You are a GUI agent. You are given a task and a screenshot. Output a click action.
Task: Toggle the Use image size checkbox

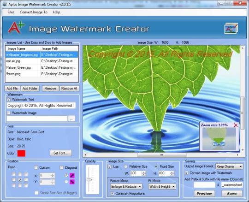[110, 166]
